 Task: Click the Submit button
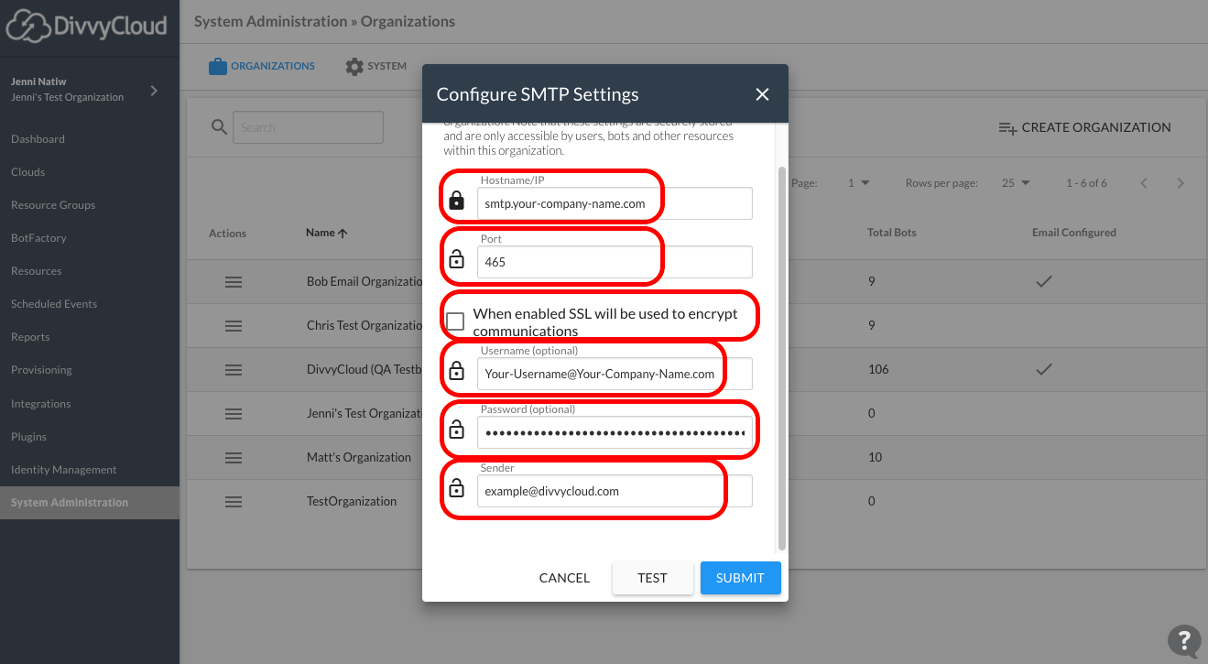tap(740, 578)
